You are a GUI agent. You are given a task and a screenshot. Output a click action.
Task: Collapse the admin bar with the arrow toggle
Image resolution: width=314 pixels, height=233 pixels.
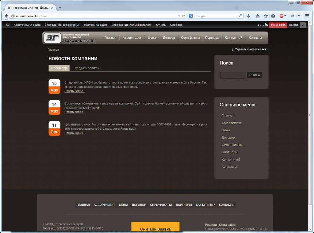(303, 25)
